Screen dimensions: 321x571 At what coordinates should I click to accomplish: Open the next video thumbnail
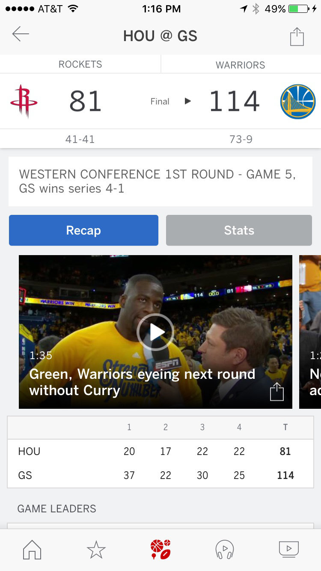311,331
